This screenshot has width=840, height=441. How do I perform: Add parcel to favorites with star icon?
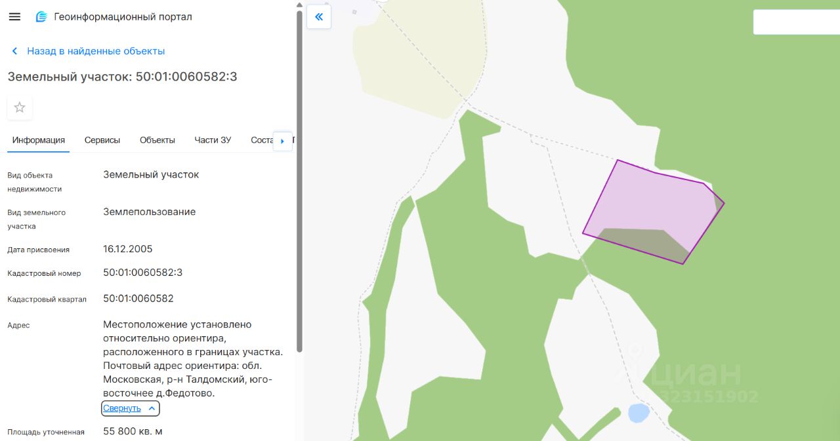[x=20, y=107]
